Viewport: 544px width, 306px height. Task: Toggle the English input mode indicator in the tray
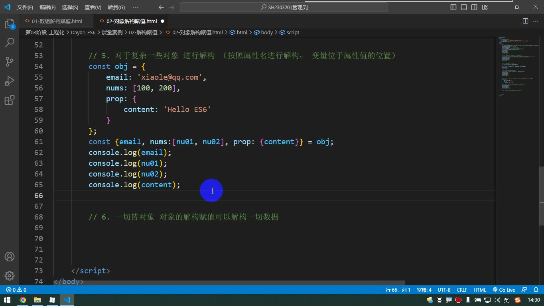[506, 300]
